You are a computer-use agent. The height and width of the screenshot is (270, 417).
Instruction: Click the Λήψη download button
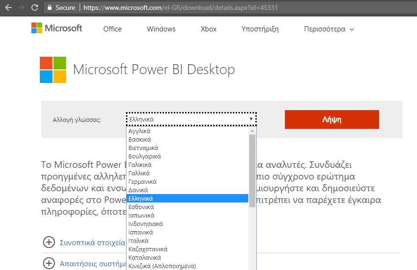(x=332, y=120)
